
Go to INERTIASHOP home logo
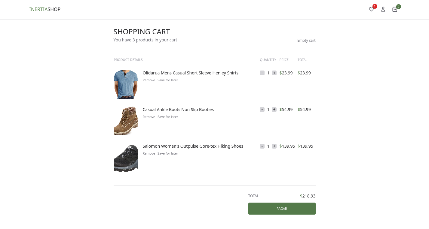pos(45,9)
